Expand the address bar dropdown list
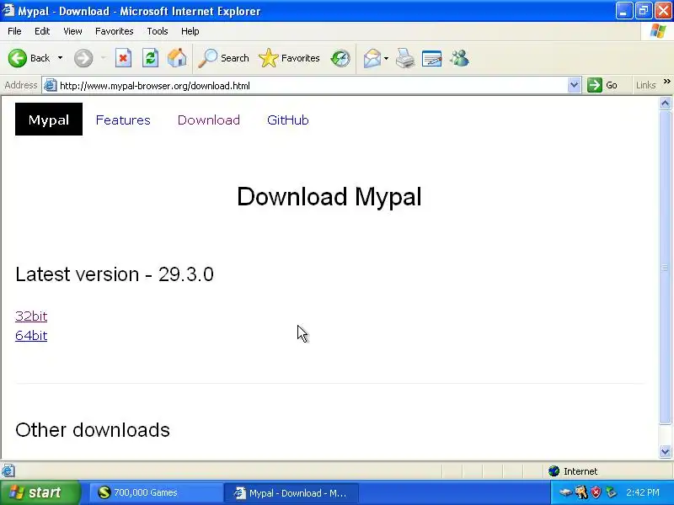 coord(574,86)
